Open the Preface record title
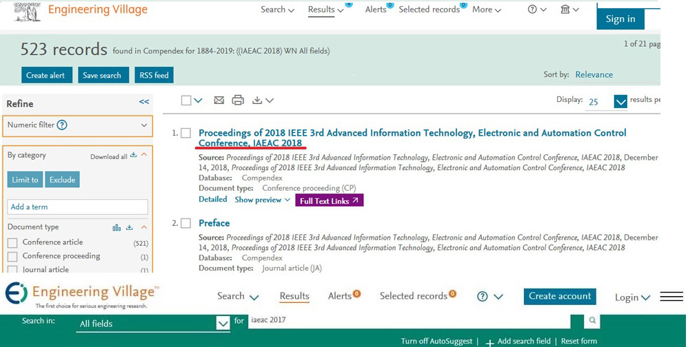The image size is (688, 347). click(214, 223)
